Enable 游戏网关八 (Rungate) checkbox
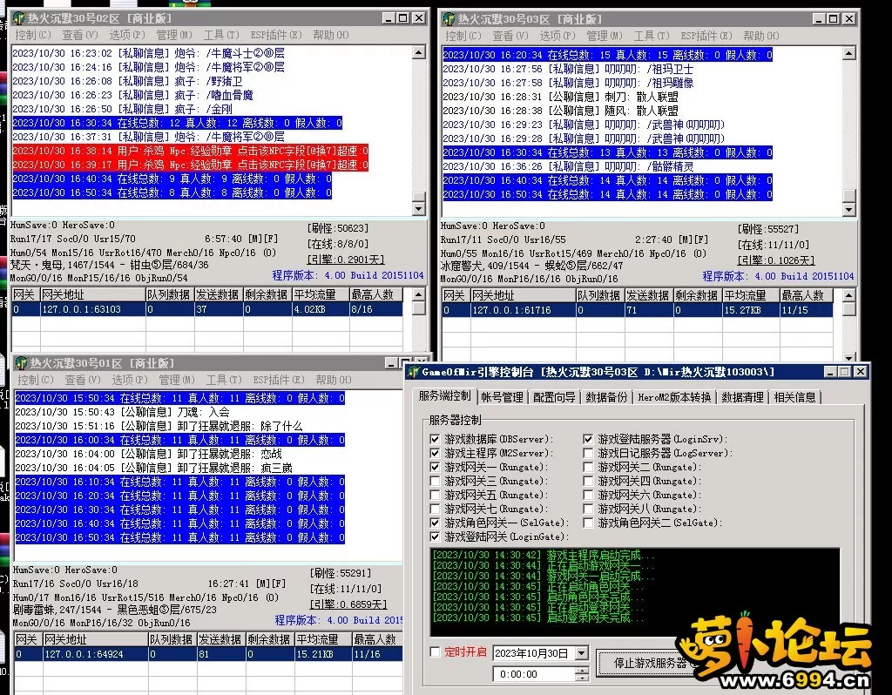Viewport: 892px width, 695px height. click(x=588, y=509)
